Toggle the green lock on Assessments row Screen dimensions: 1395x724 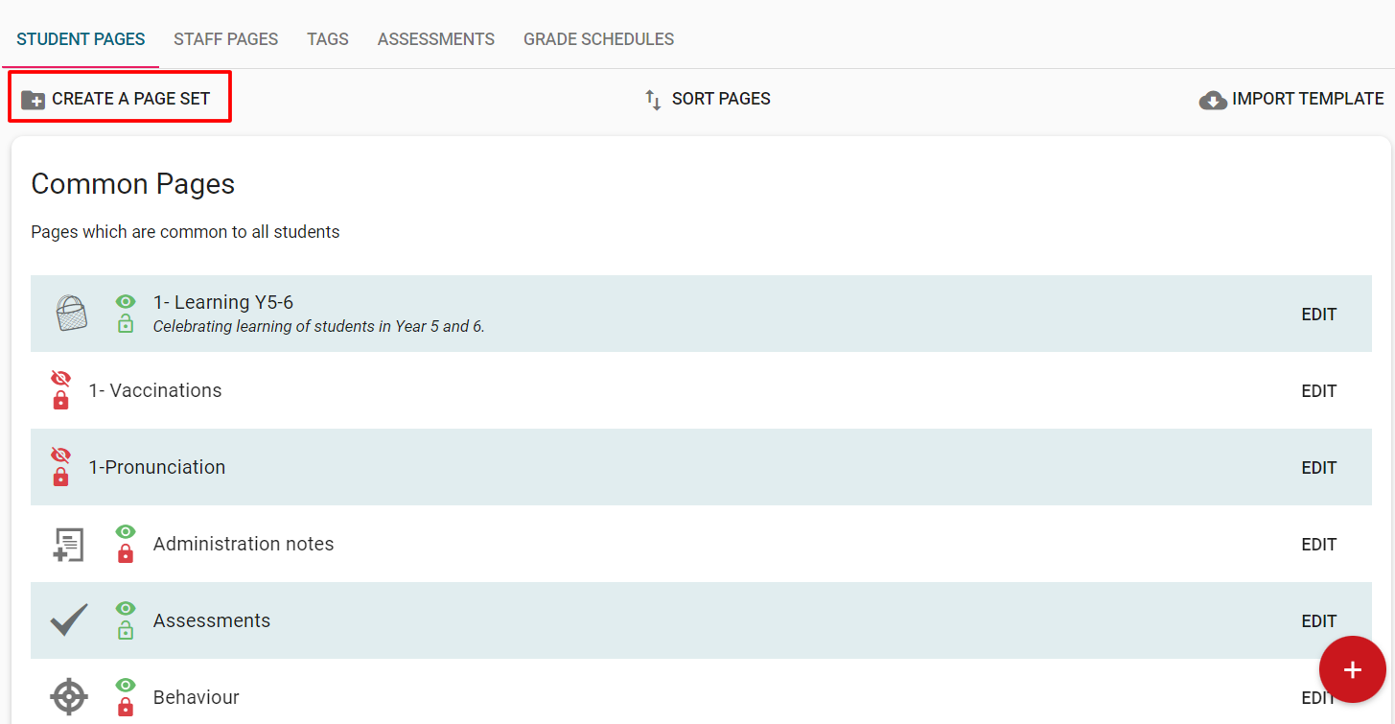tap(126, 631)
